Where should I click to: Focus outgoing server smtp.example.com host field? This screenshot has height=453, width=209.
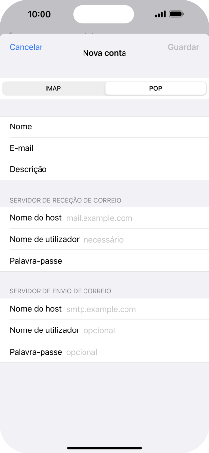pyautogui.click(x=104, y=309)
